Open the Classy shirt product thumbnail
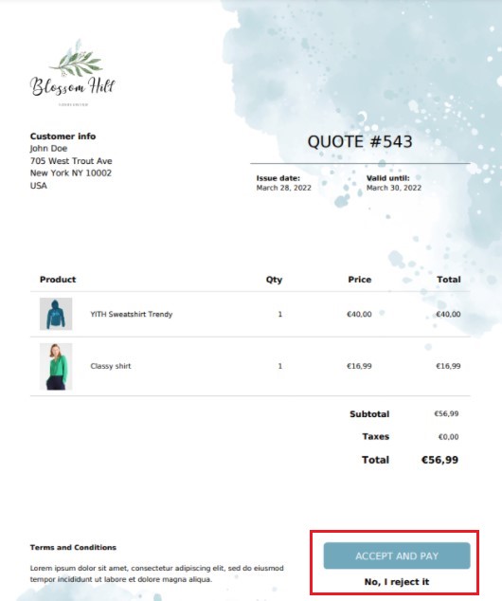 click(x=56, y=367)
